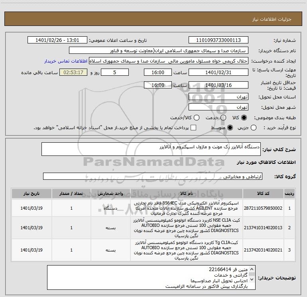
Task: Click public announcement date field 1401/02/26 - 13:01
Action: 57,40
